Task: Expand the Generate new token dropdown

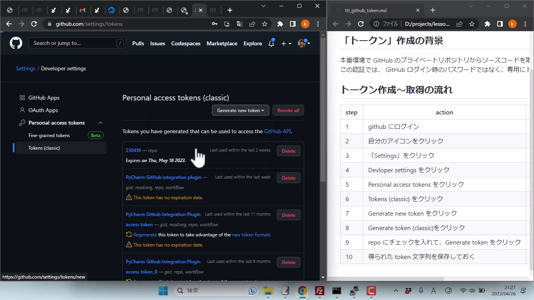Action: point(240,111)
